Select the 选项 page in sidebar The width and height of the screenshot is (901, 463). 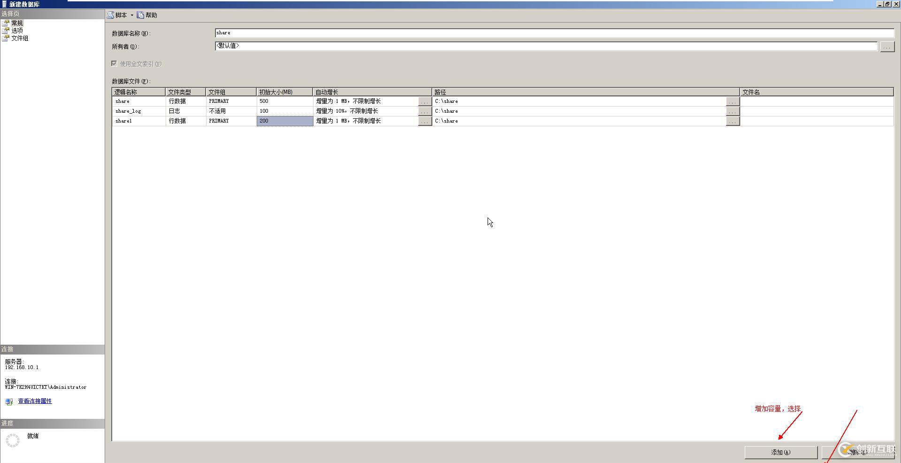[x=17, y=31]
